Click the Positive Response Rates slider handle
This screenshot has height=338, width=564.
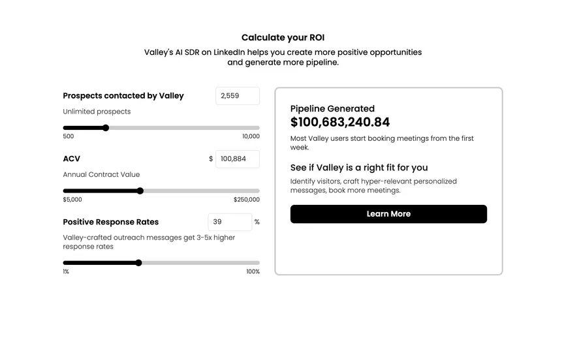(x=138, y=263)
